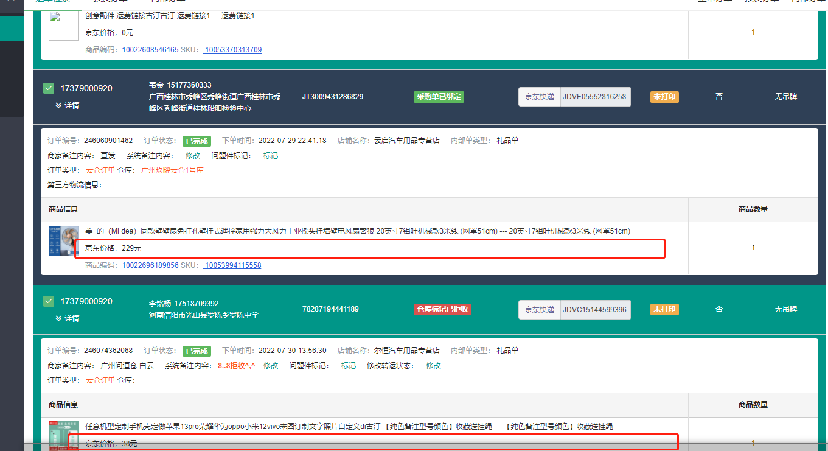The height and width of the screenshot is (451, 828).
Task: Open SKU link 10053994115558
Action: tap(232, 265)
